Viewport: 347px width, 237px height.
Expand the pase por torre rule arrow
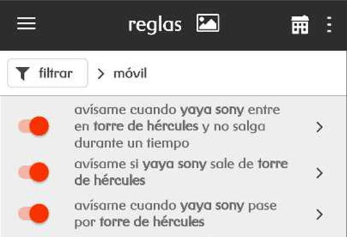point(319,215)
